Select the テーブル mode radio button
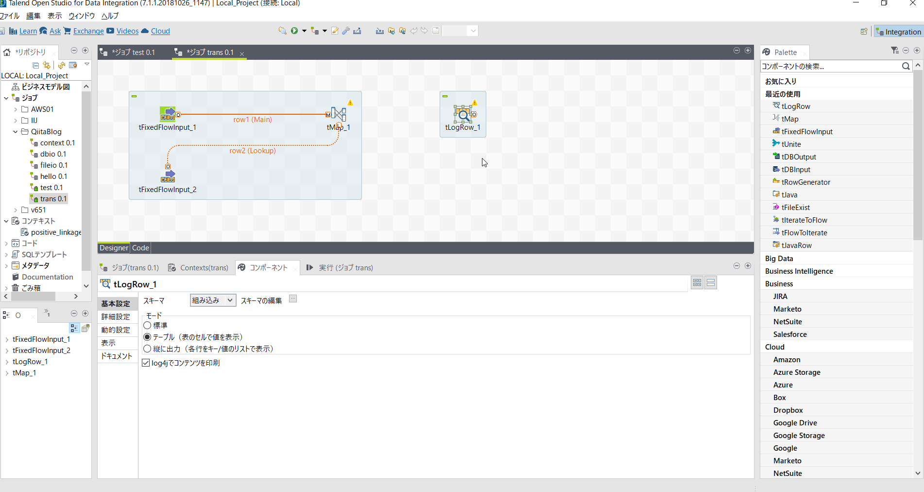The width and height of the screenshot is (924, 492). pos(147,337)
